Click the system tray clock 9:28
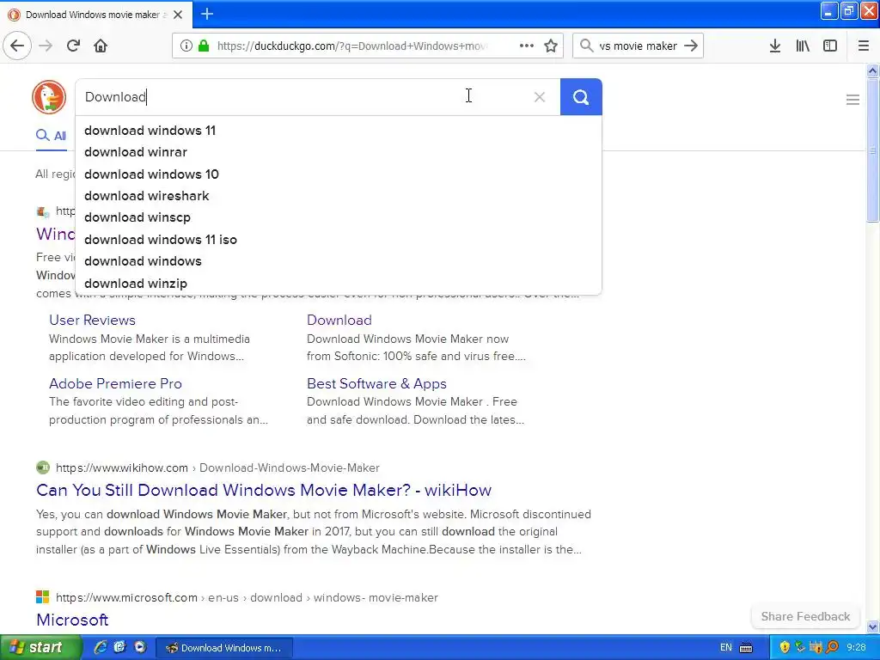The width and height of the screenshot is (880, 660). pyautogui.click(x=856, y=648)
